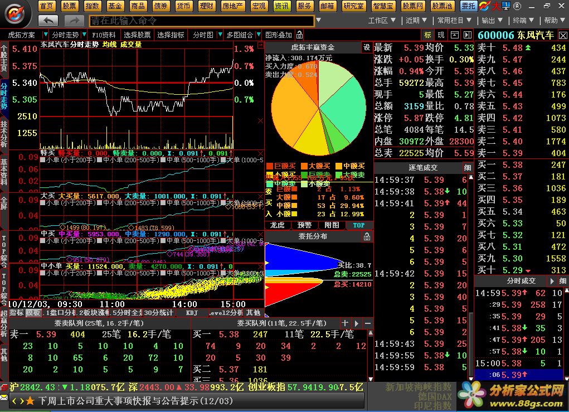Viewport: 569px width, 412px height.
Task: Click the previous news arrow in ticker
Action: pos(14,401)
